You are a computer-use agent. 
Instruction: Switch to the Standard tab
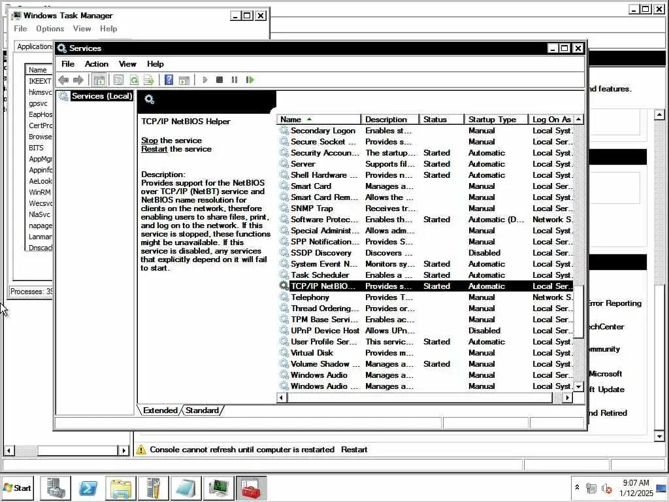pos(203,410)
